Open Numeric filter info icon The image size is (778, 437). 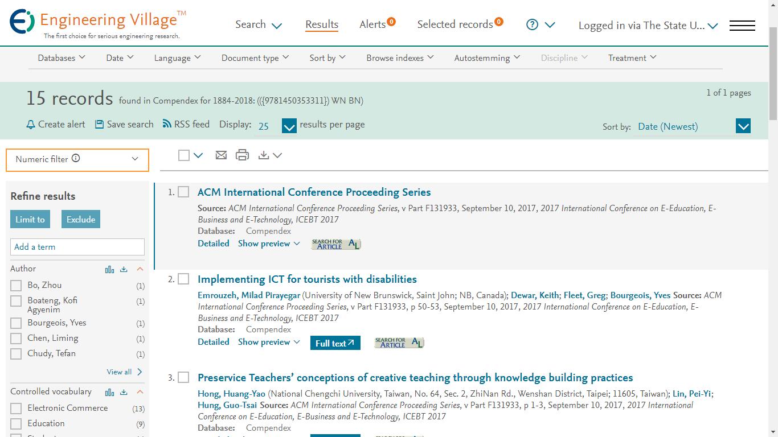coord(76,158)
